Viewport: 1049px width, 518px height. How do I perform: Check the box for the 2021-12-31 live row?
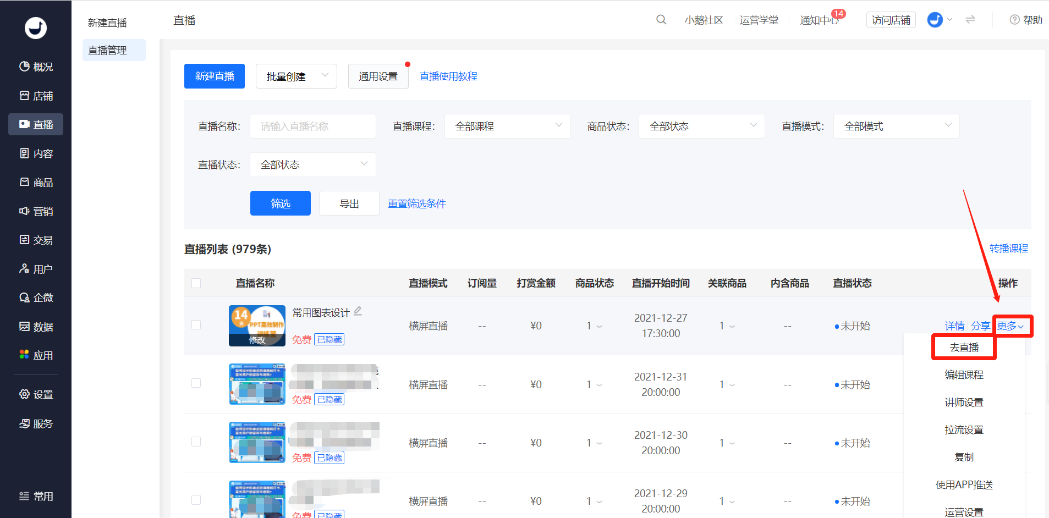(196, 383)
